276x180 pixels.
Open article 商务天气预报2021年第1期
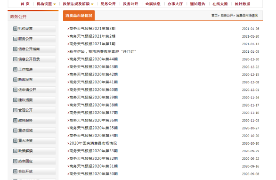click(92, 44)
